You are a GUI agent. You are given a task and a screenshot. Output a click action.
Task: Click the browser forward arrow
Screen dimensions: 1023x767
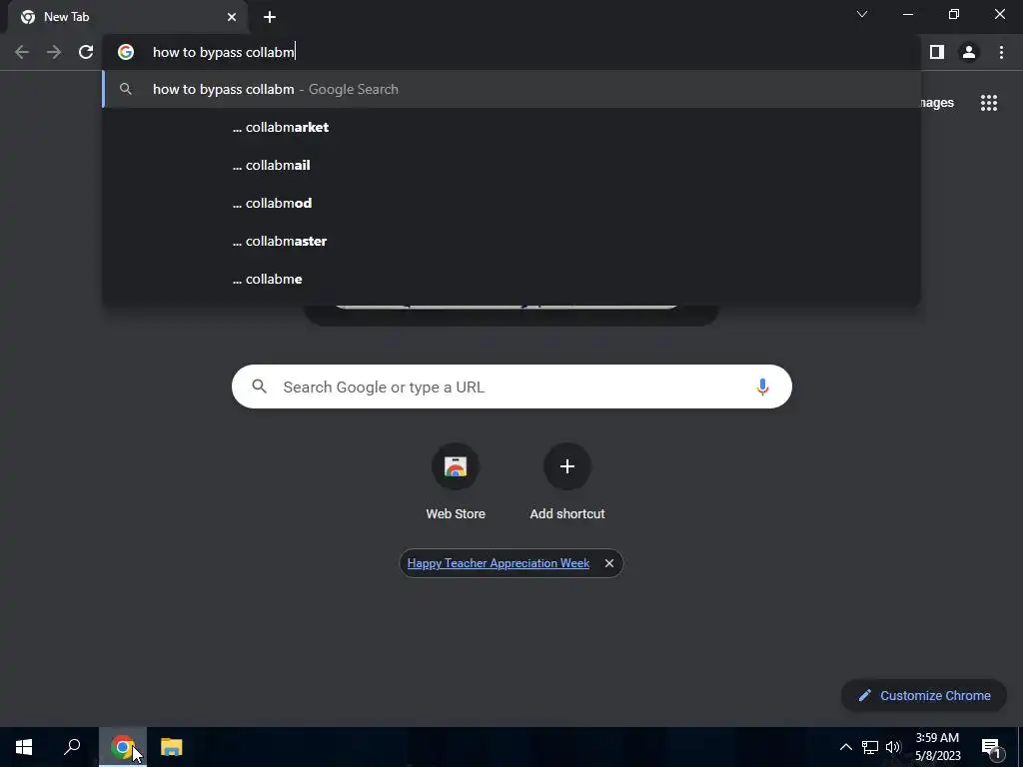tap(54, 52)
